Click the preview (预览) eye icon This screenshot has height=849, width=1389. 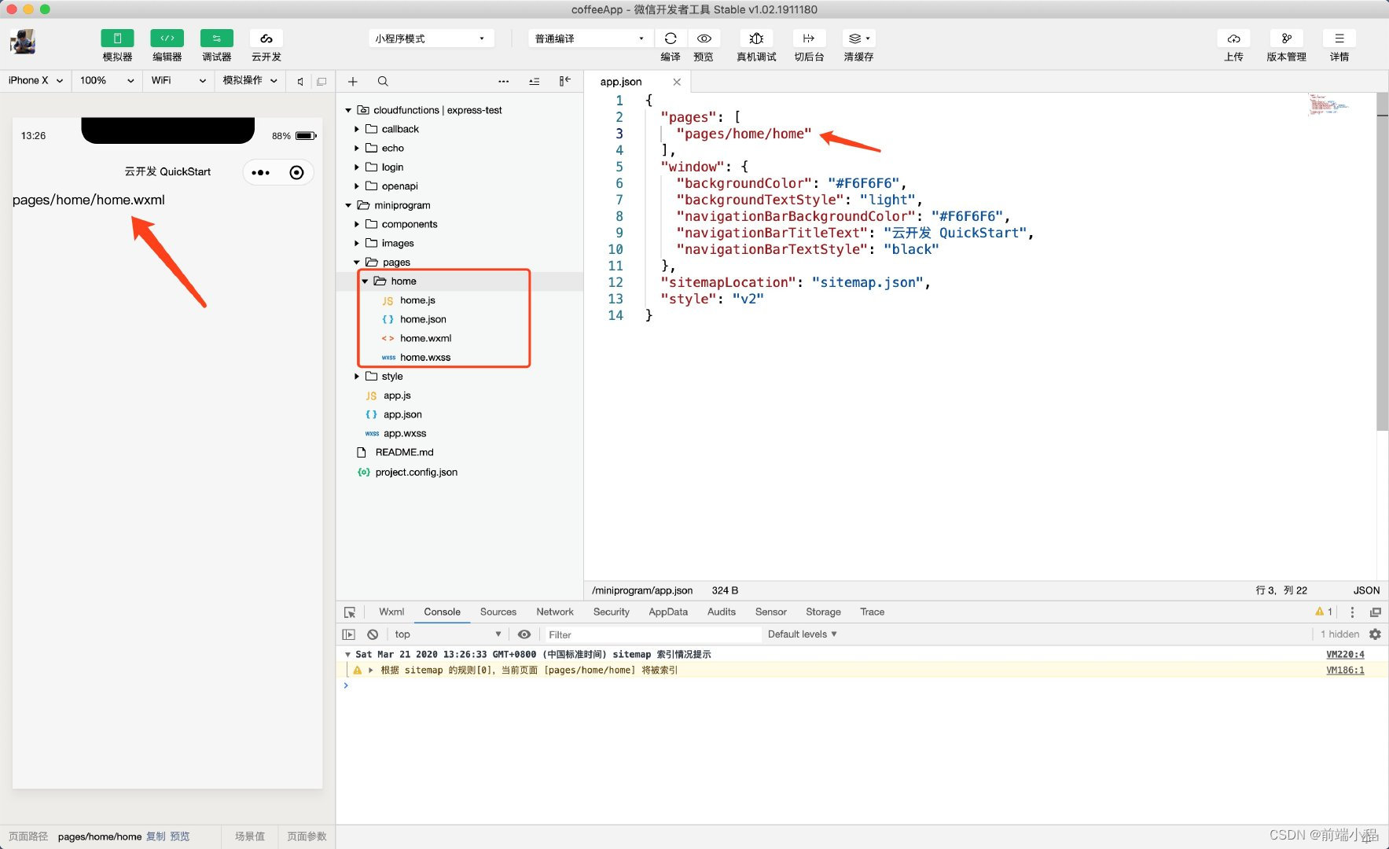coord(704,39)
